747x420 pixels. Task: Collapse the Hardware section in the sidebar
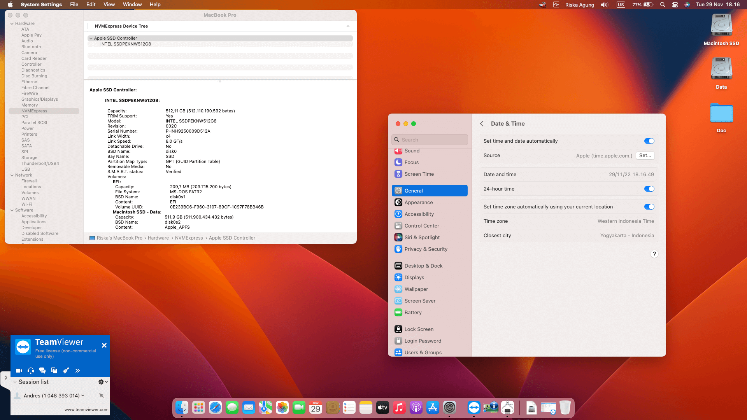12,24
